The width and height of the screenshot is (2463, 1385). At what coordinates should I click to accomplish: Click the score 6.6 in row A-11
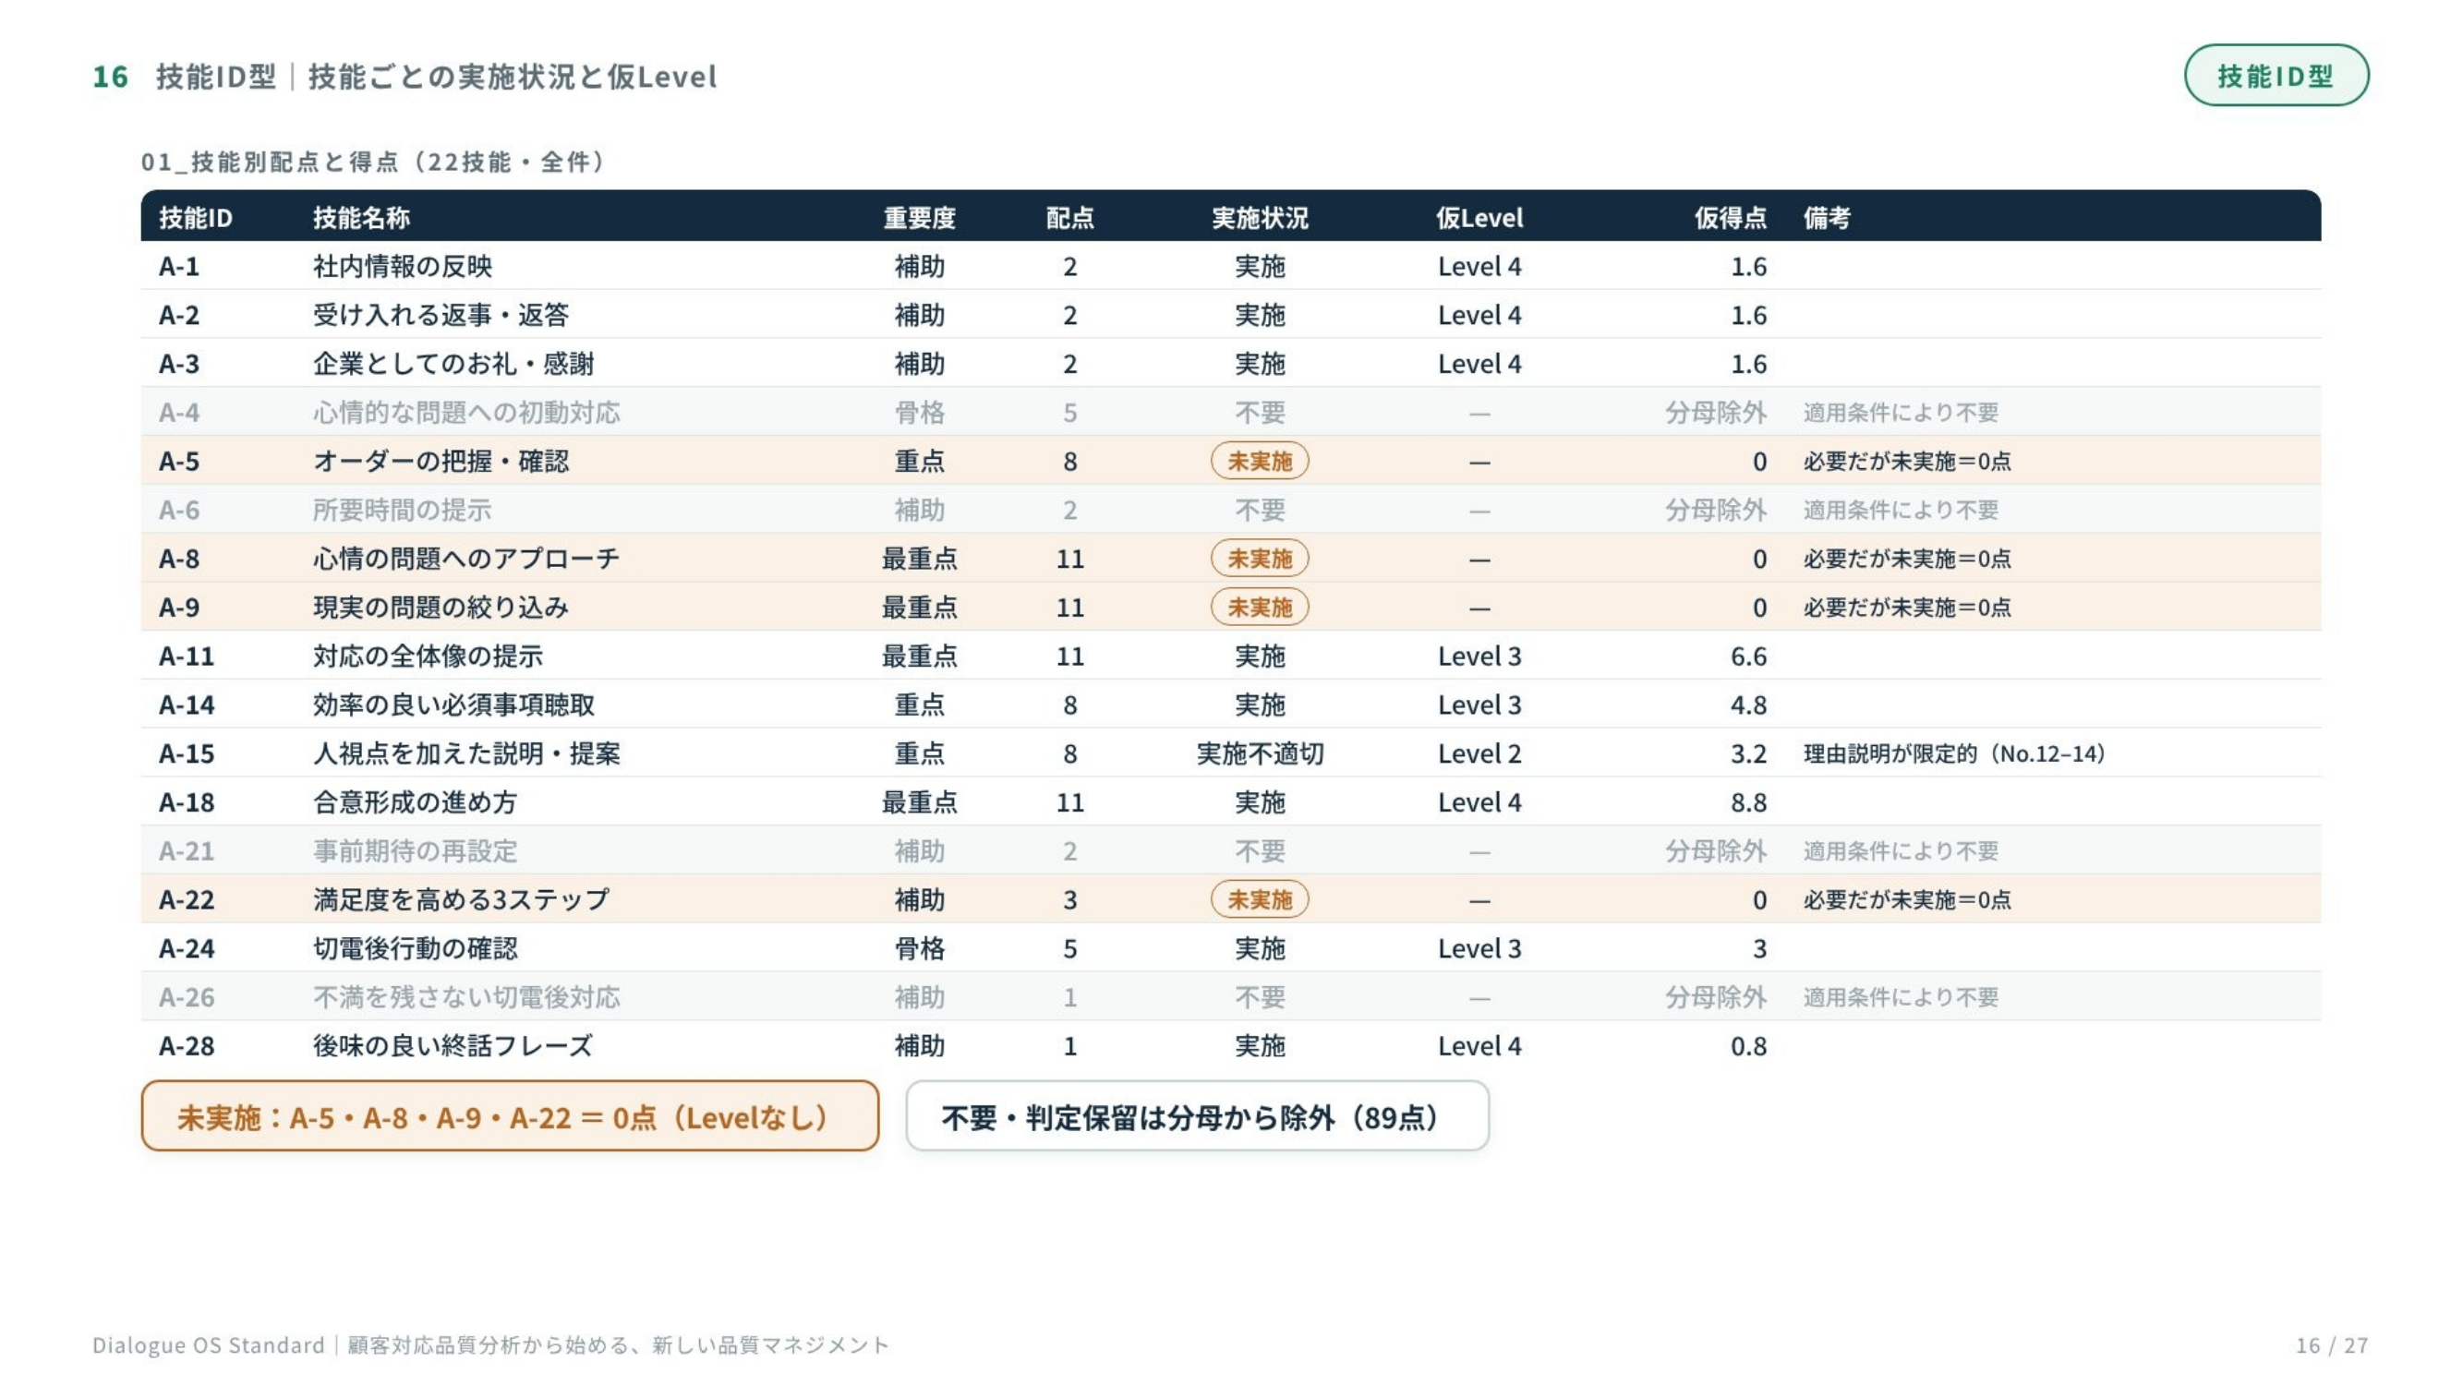tap(1748, 656)
